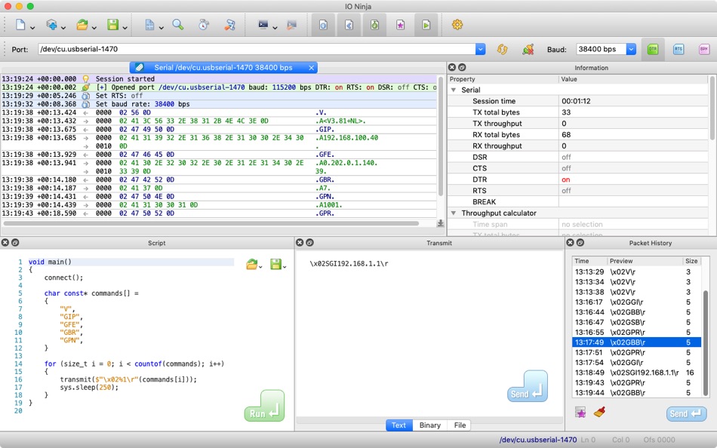The width and height of the screenshot is (717, 448).
Task: Open dropdown arrow next to toolbar Open folder
Action: pyautogui.click(x=94, y=28)
